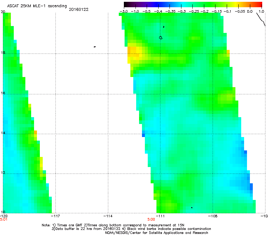
Task: Click the 'Times are GMT' note line
Action: (x=113, y=225)
